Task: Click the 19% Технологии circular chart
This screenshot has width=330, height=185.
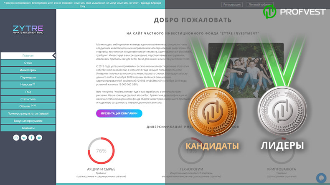Action: click(x=191, y=151)
